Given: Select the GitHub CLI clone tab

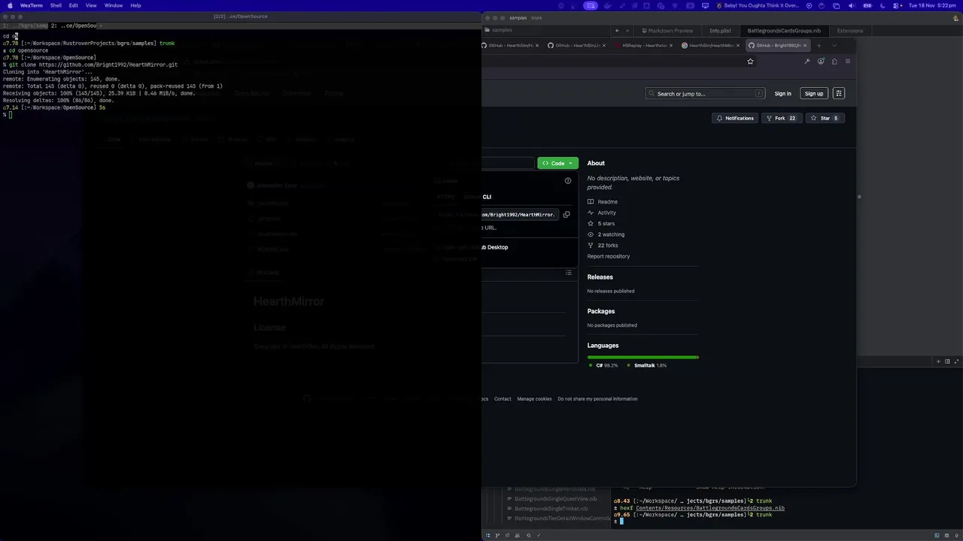Looking at the screenshot, I should (487, 197).
